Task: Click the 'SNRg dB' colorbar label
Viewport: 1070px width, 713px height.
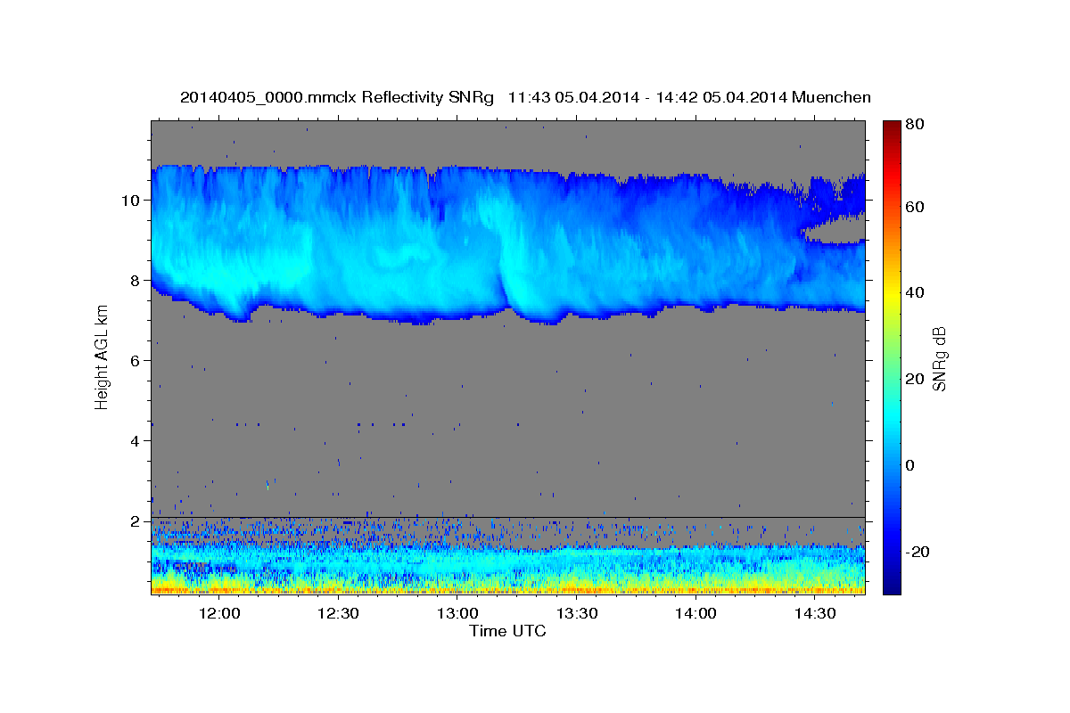Action: click(x=939, y=358)
